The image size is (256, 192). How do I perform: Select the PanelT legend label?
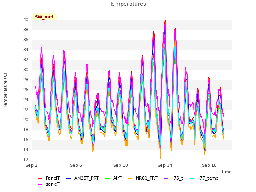coord(53,178)
